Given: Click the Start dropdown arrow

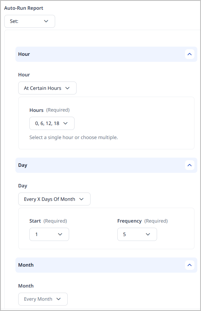Looking at the screenshot, I should coord(60,234).
